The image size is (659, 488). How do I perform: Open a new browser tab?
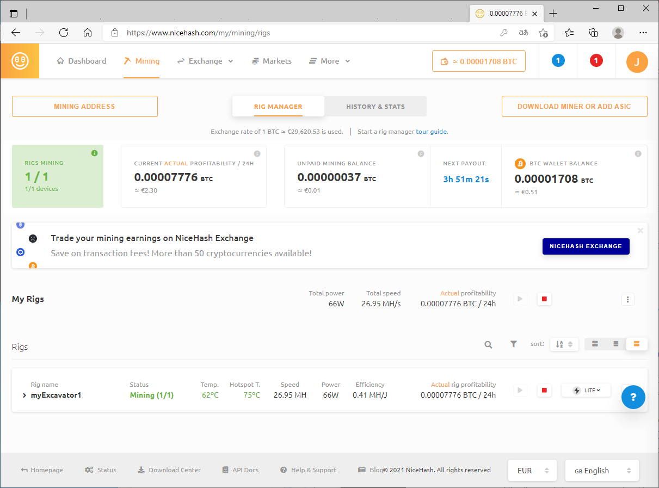pos(553,14)
